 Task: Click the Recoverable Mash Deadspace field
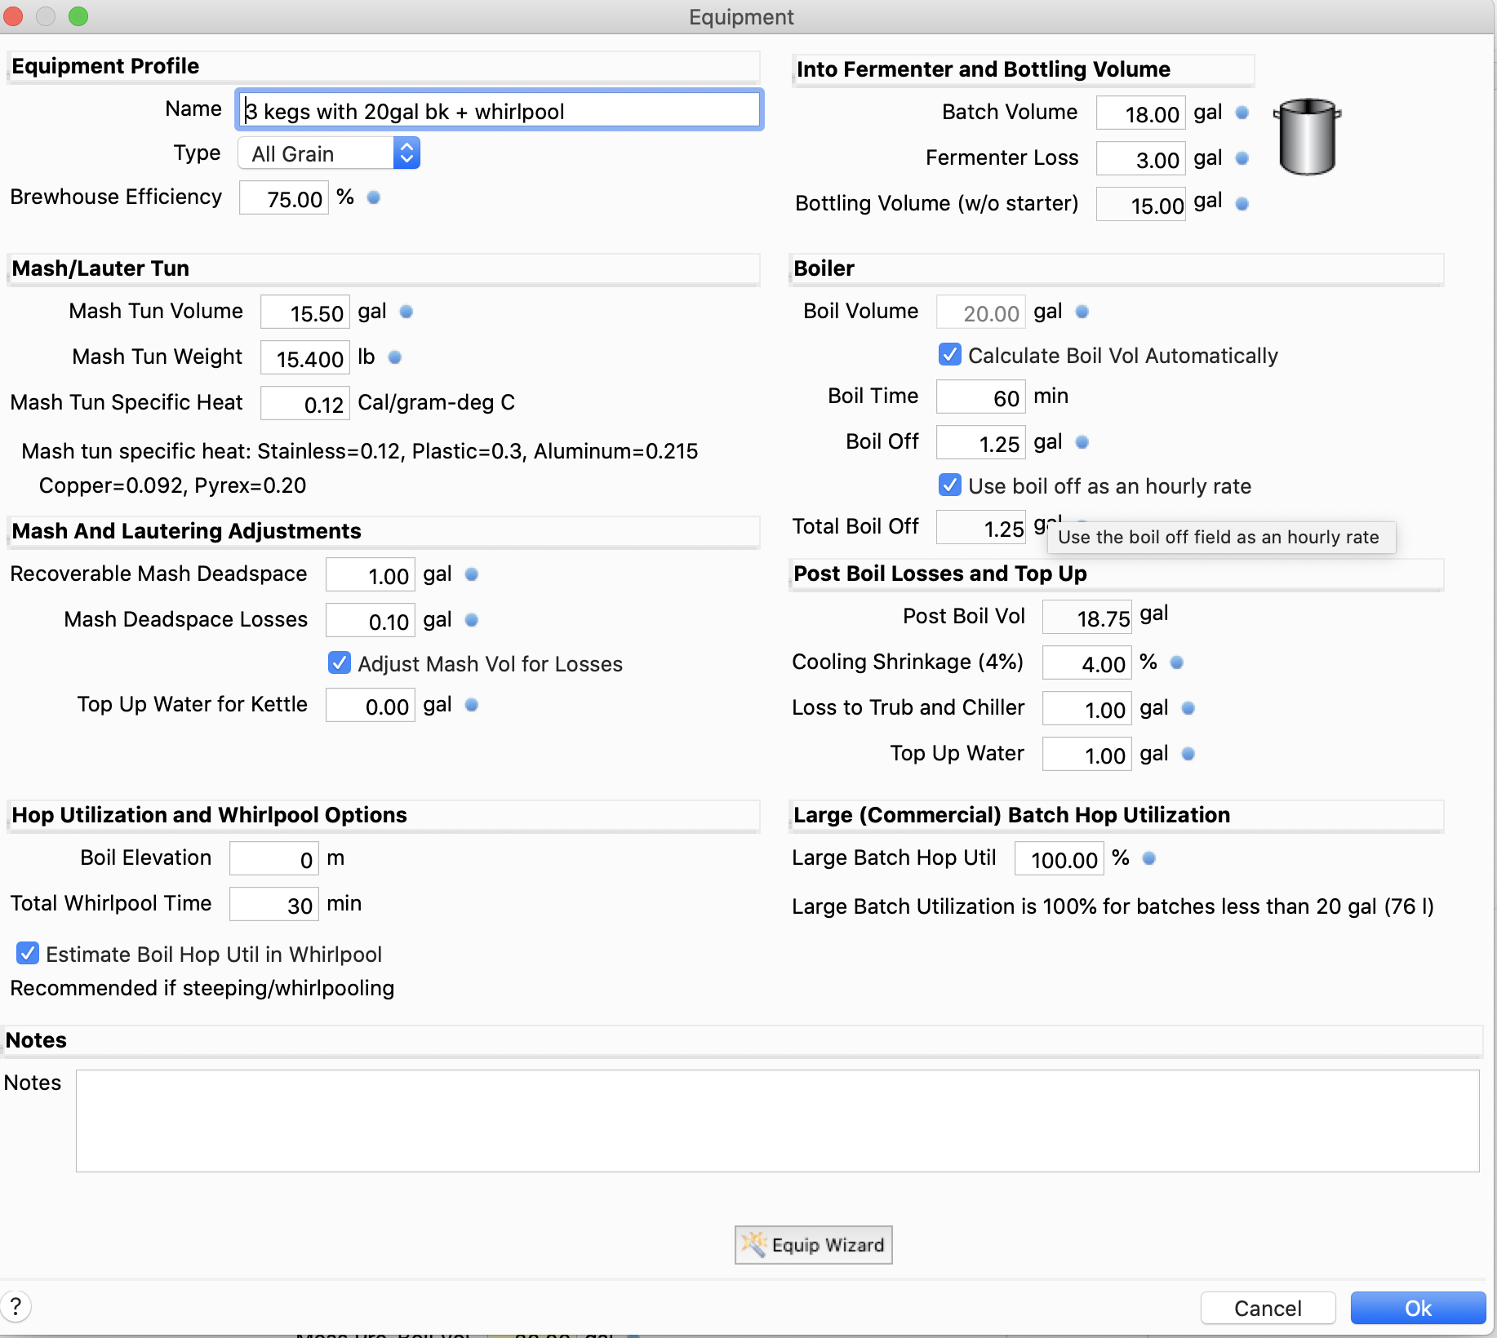coord(371,575)
